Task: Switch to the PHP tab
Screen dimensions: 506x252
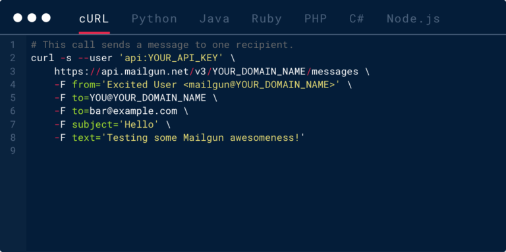Action: click(316, 18)
